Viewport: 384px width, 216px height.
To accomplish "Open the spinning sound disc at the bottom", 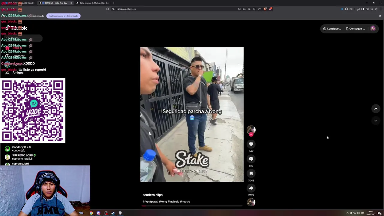I will tap(251, 202).
